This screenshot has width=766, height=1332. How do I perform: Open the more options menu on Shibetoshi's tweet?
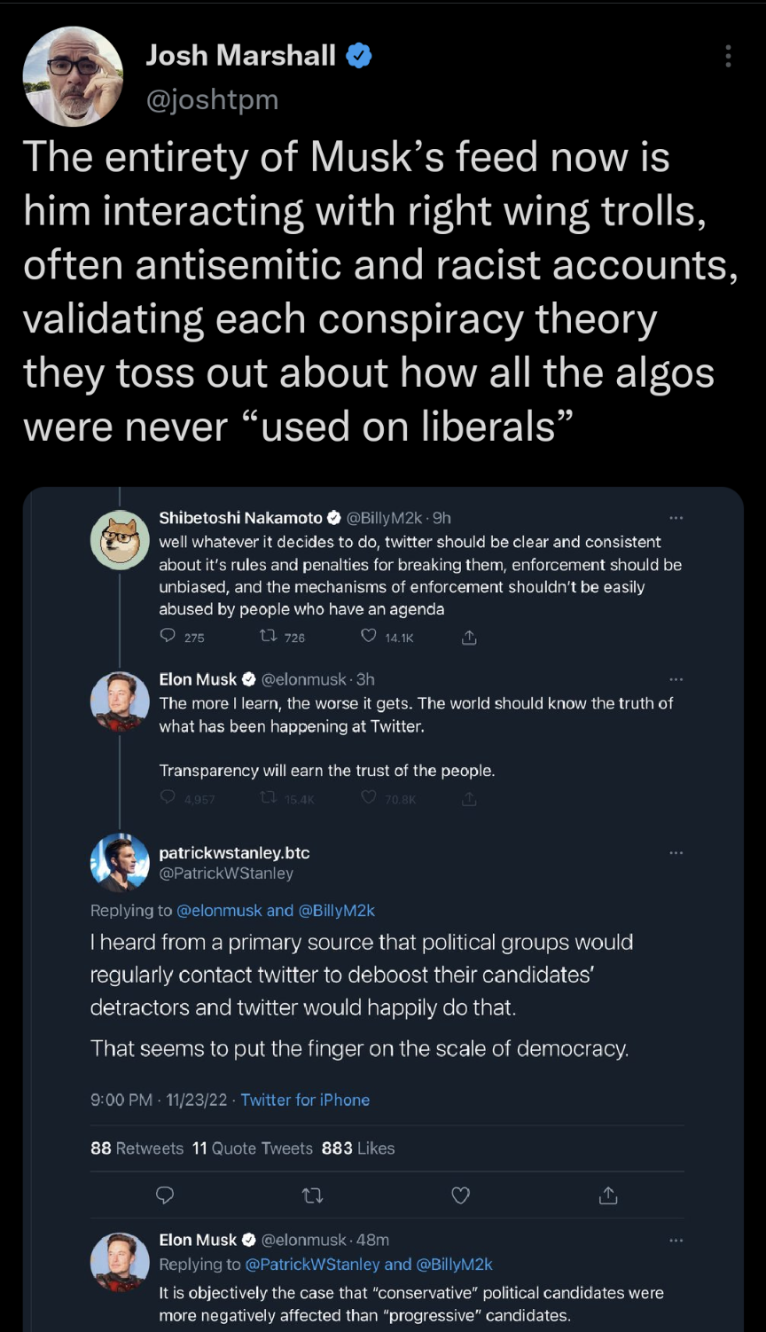(x=676, y=517)
